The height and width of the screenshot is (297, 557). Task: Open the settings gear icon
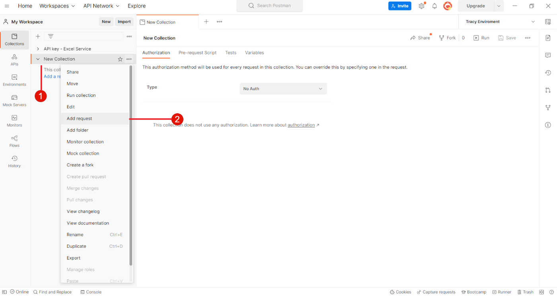(x=421, y=6)
